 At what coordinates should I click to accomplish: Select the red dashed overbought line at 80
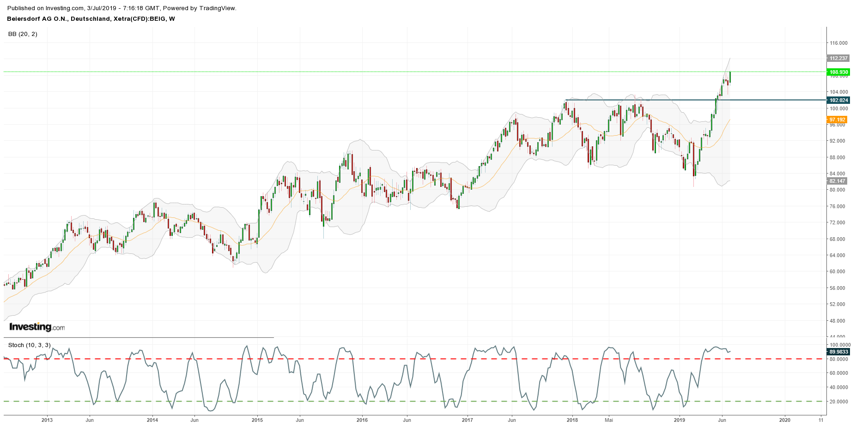[413, 359]
